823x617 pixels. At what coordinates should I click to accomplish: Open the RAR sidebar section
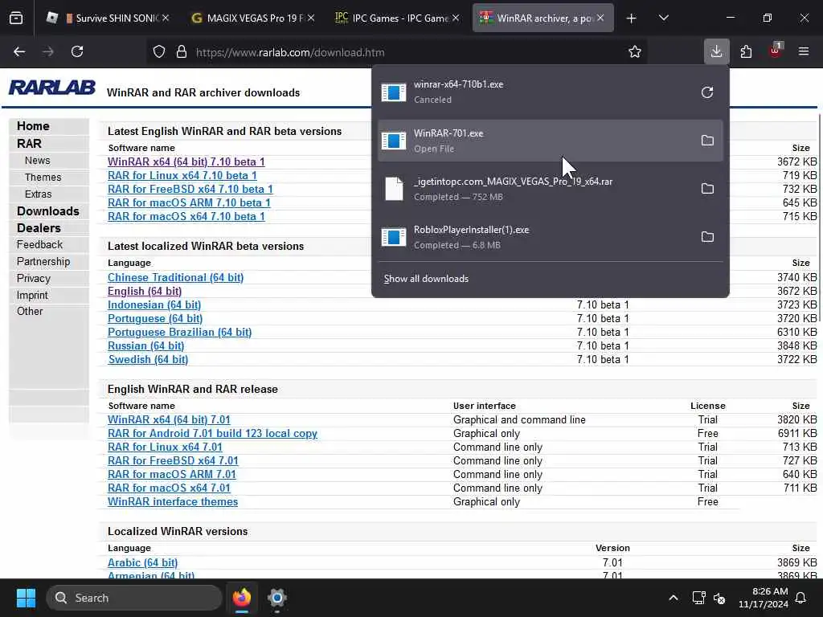[29, 143]
